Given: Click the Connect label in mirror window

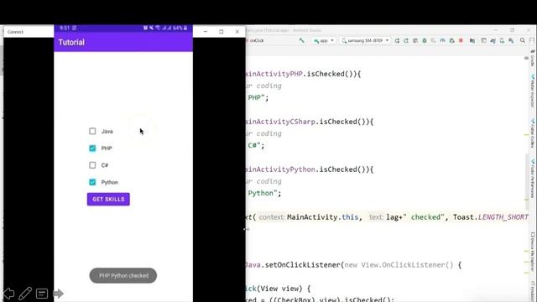Looking at the screenshot, I should pos(15,32).
